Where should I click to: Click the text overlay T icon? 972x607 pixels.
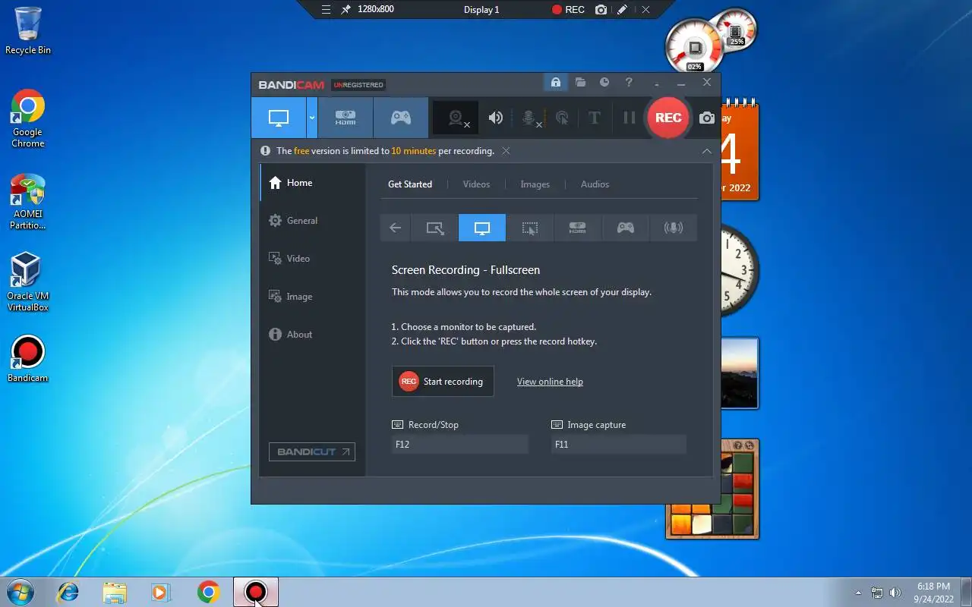[595, 118]
